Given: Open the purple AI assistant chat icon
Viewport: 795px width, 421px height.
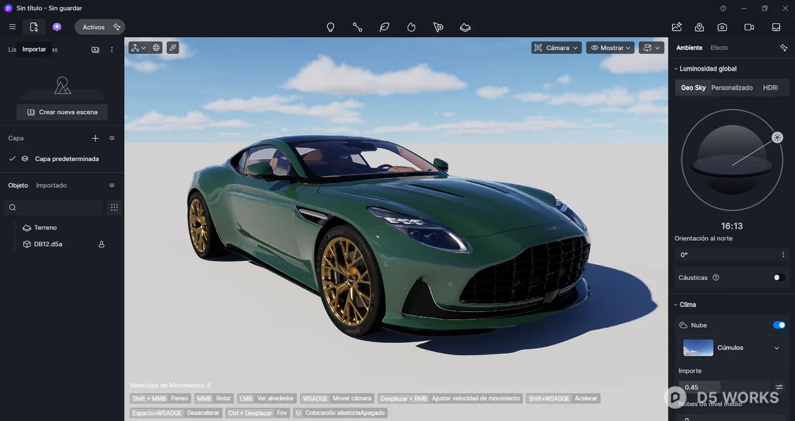Looking at the screenshot, I should coord(57,27).
